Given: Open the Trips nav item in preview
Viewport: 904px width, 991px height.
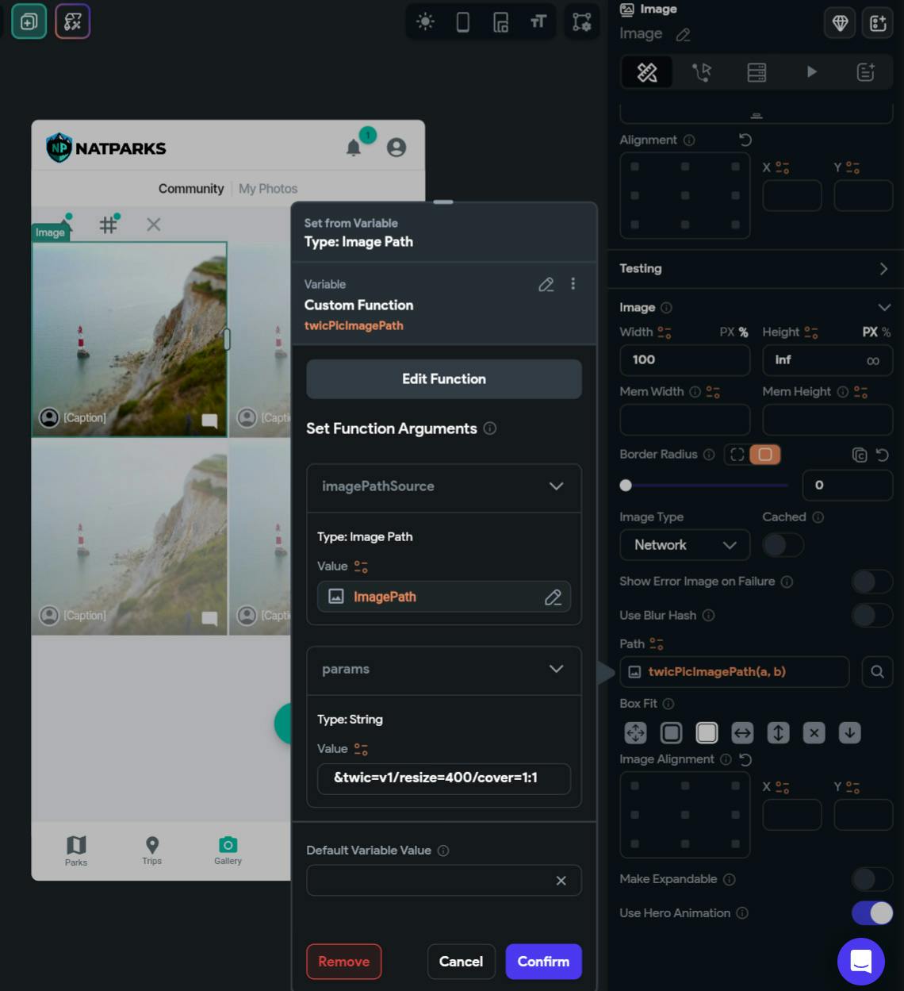Looking at the screenshot, I should coord(152,851).
